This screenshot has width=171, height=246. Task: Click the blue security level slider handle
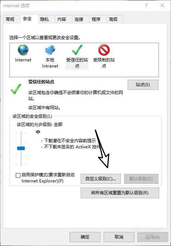[x=21, y=148]
